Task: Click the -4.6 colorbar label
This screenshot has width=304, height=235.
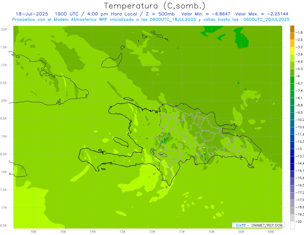Action: [x=299, y=62]
